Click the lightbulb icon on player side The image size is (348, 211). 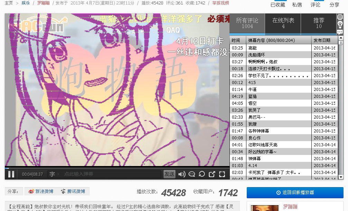point(340,25)
